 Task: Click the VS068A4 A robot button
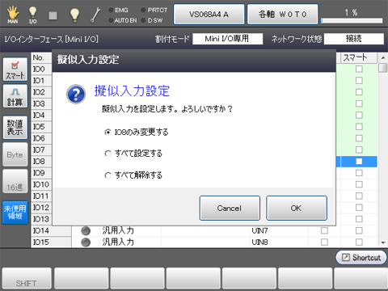click(209, 15)
